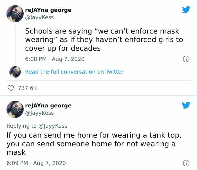Like the tweet with the heart icon
This screenshot has height=170, width=197.
pos(11,88)
